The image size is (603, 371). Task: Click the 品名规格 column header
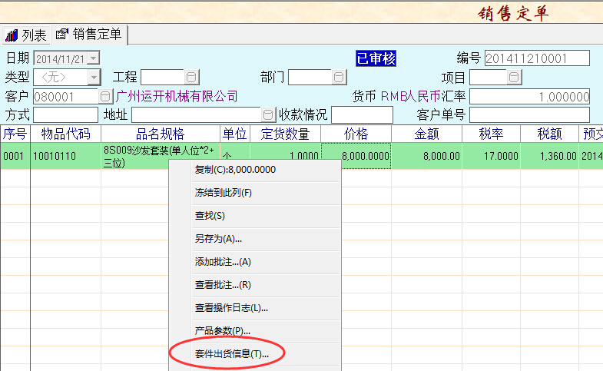click(161, 134)
